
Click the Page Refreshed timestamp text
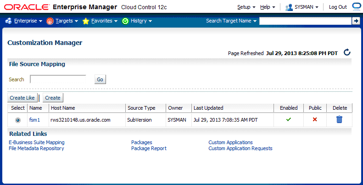coord(283,53)
